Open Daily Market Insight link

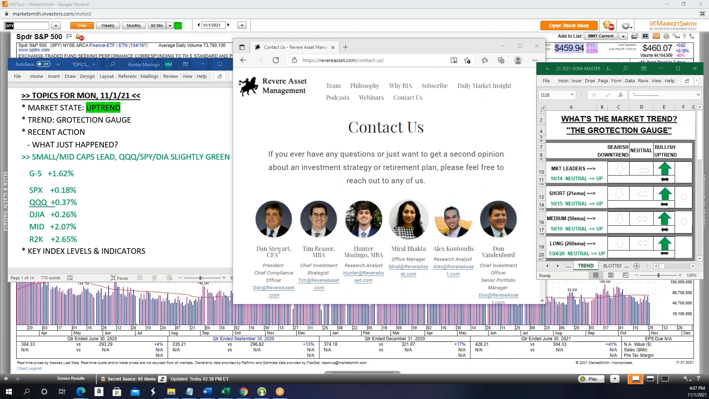coord(484,86)
